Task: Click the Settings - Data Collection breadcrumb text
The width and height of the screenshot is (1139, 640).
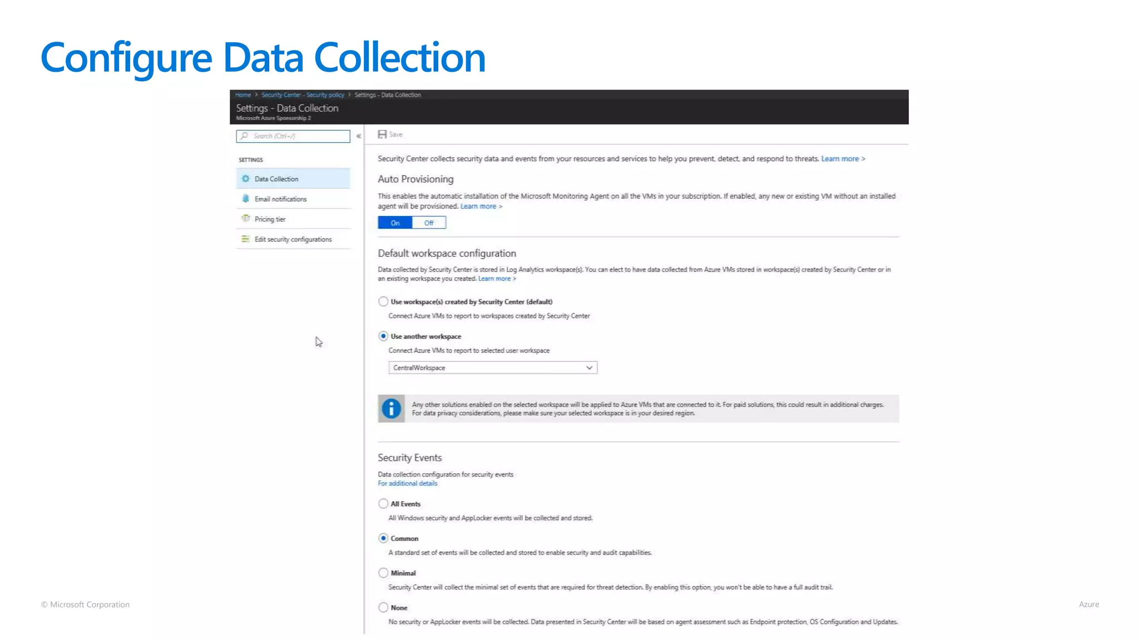Action: coord(388,95)
